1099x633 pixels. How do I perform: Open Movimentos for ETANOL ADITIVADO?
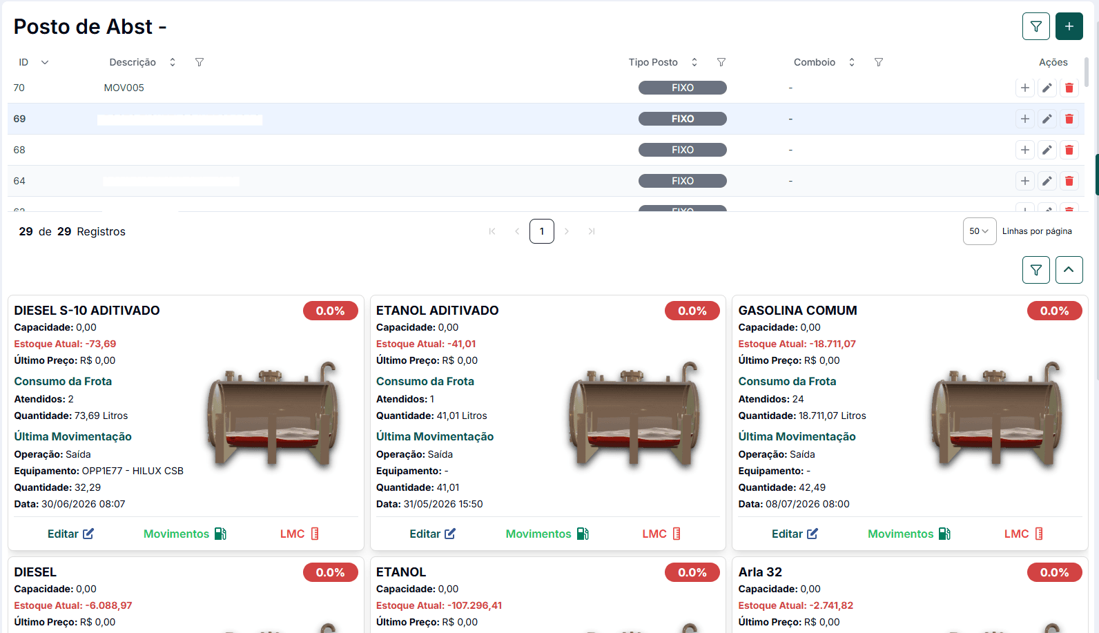(x=547, y=534)
